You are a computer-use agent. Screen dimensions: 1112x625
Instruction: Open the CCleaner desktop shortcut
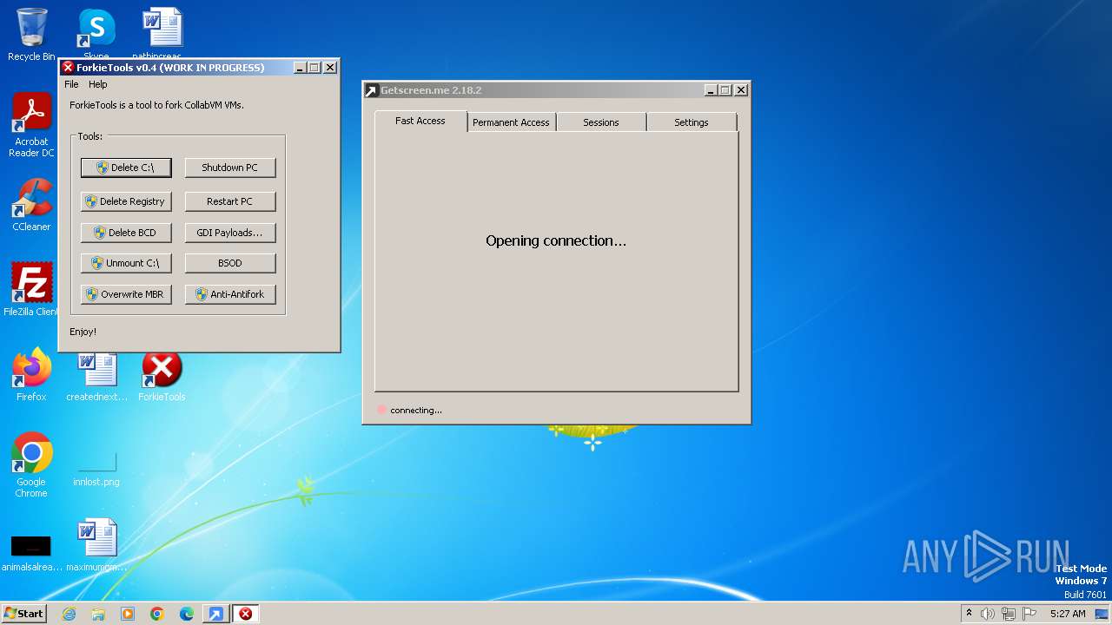point(31,205)
